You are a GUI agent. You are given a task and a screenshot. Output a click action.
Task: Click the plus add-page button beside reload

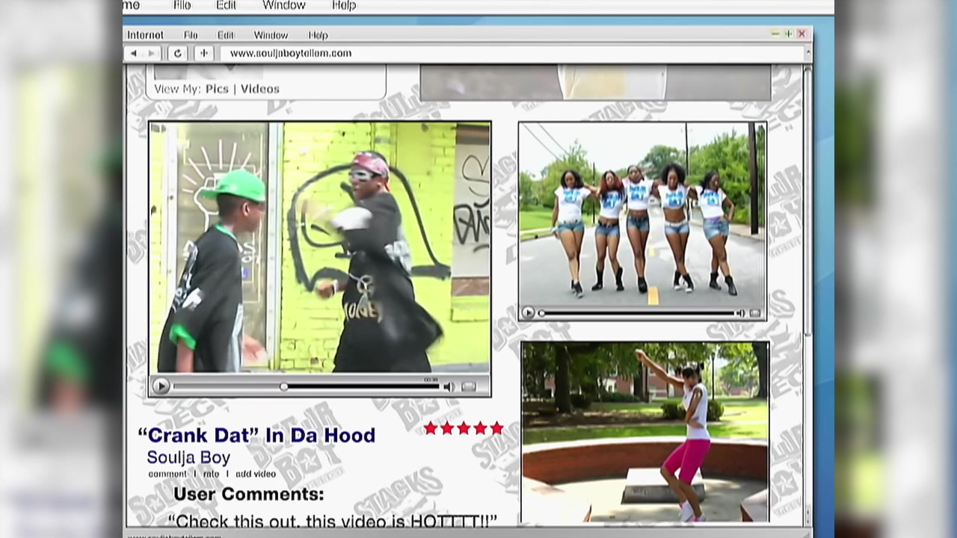click(x=203, y=53)
